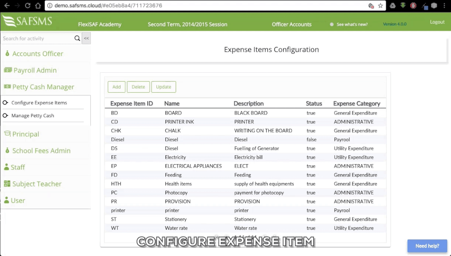Click the blocked cookies icon in address bar

371,5
